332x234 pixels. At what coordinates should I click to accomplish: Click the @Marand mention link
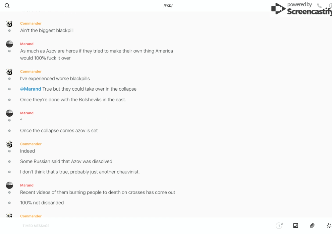pos(31,89)
